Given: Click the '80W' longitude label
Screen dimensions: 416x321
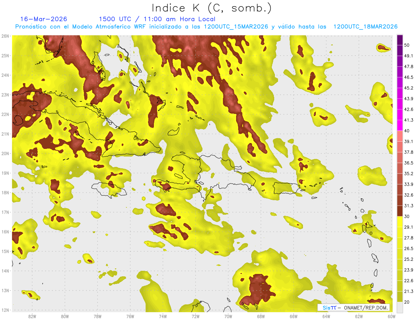Looking at the screenshot, I should tap(65, 316).
